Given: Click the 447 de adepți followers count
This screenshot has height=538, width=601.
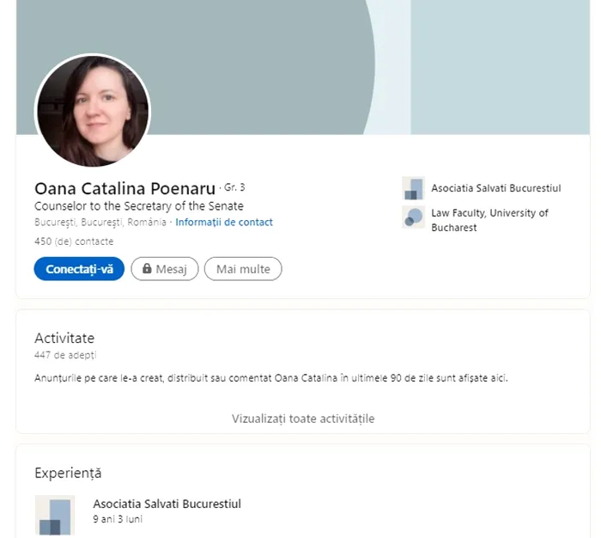Looking at the screenshot, I should pyautogui.click(x=65, y=355).
